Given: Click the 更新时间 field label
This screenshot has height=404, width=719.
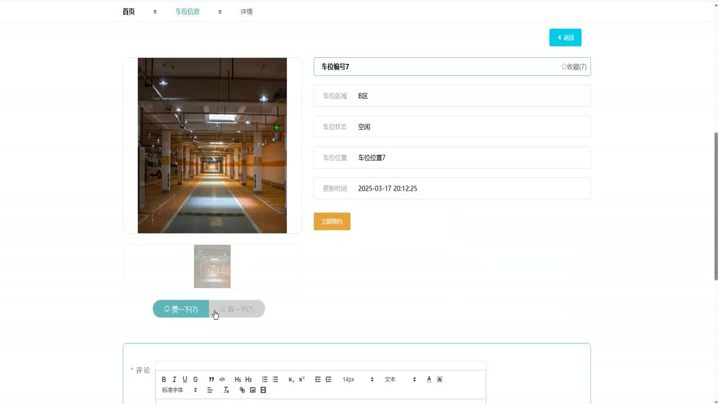Looking at the screenshot, I should click(x=335, y=189).
